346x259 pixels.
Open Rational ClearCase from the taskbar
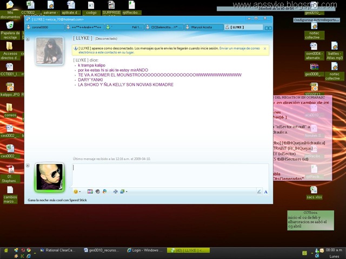click(x=58, y=250)
